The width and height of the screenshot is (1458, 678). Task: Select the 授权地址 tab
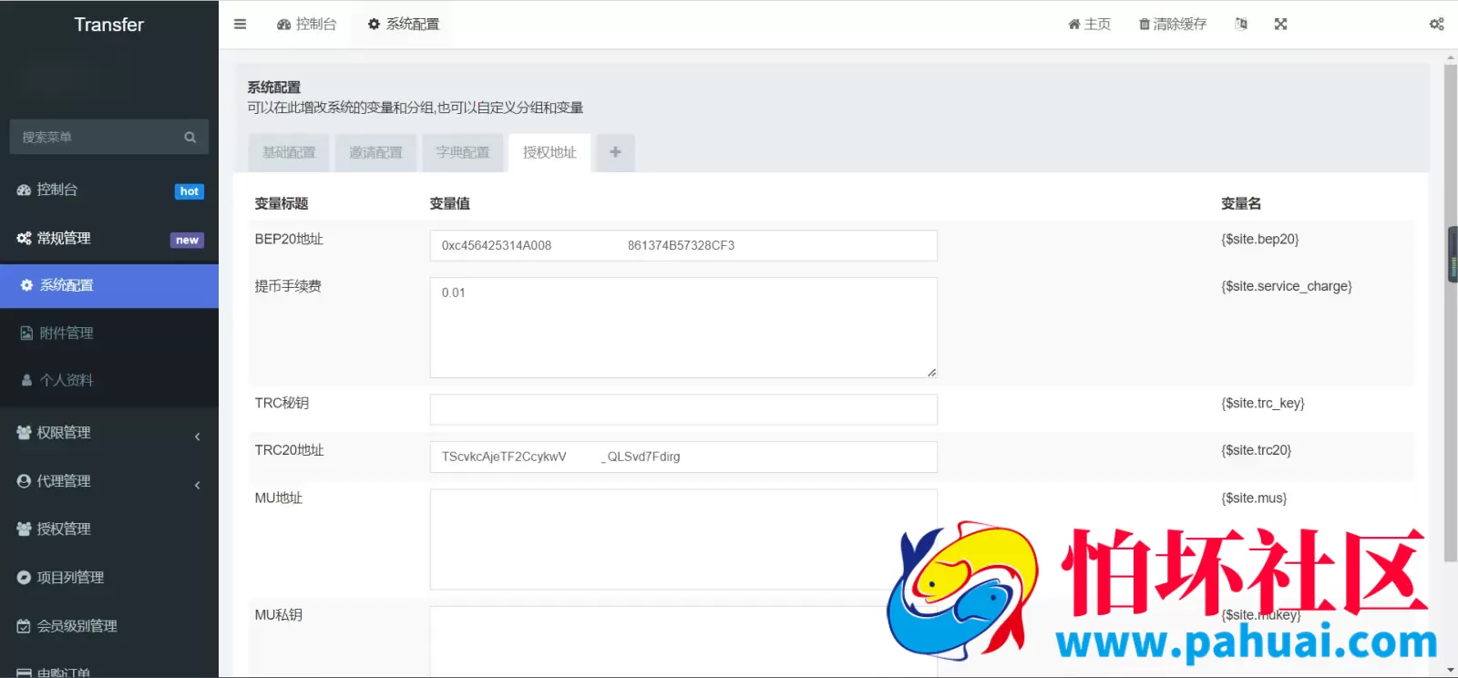[549, 153]
